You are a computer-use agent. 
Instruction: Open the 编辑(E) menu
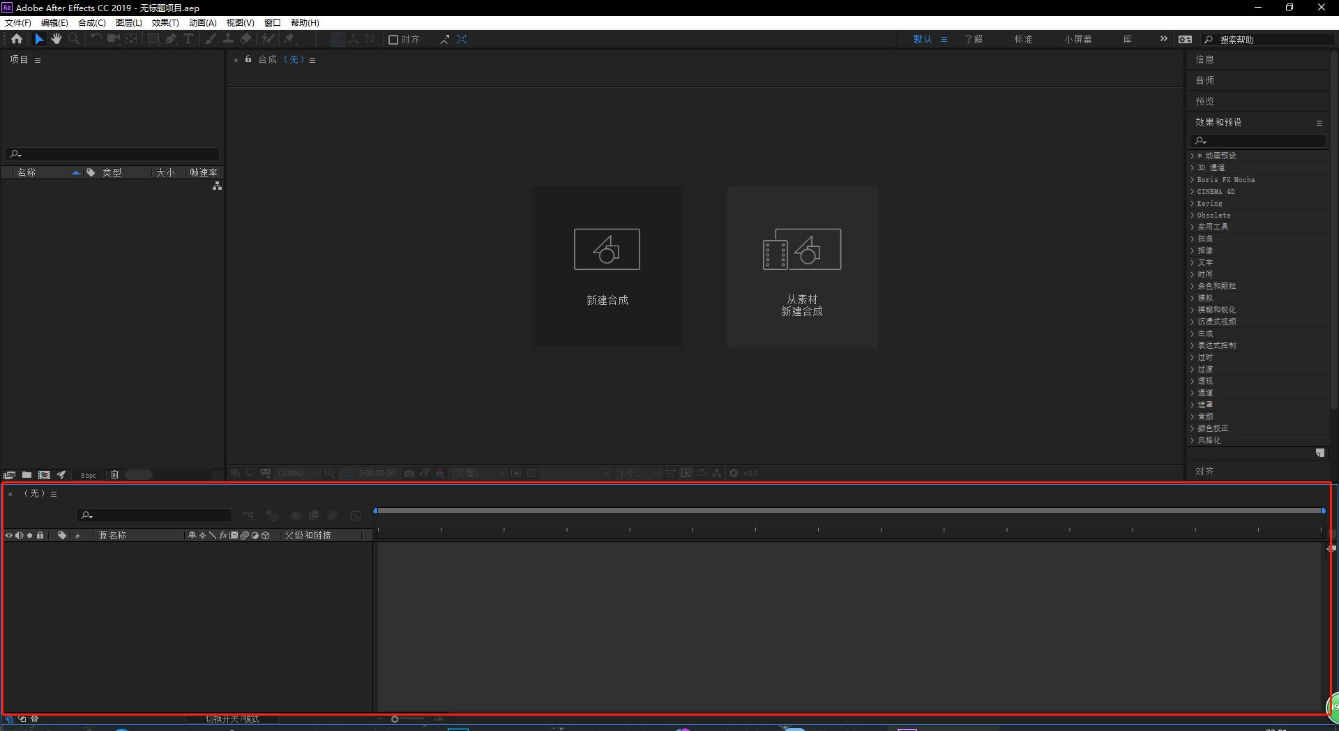tap(54, 22)
